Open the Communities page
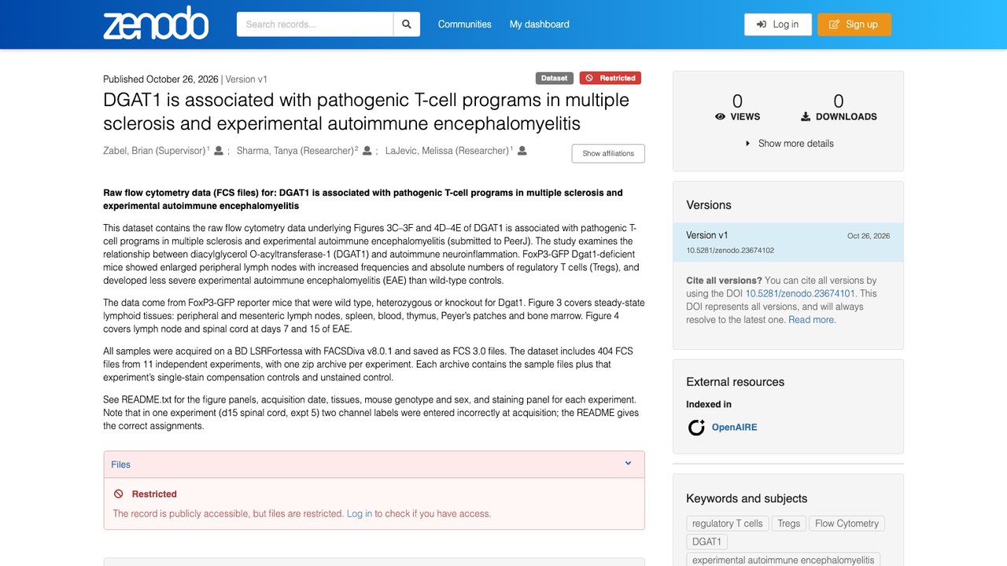Screen dimensions: 1007x566 464,24
